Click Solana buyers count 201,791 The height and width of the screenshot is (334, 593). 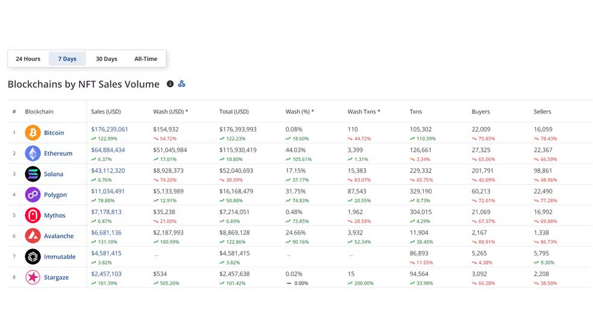pos(482,171)
